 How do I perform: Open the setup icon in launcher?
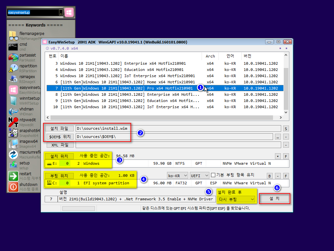click(13, 165)
